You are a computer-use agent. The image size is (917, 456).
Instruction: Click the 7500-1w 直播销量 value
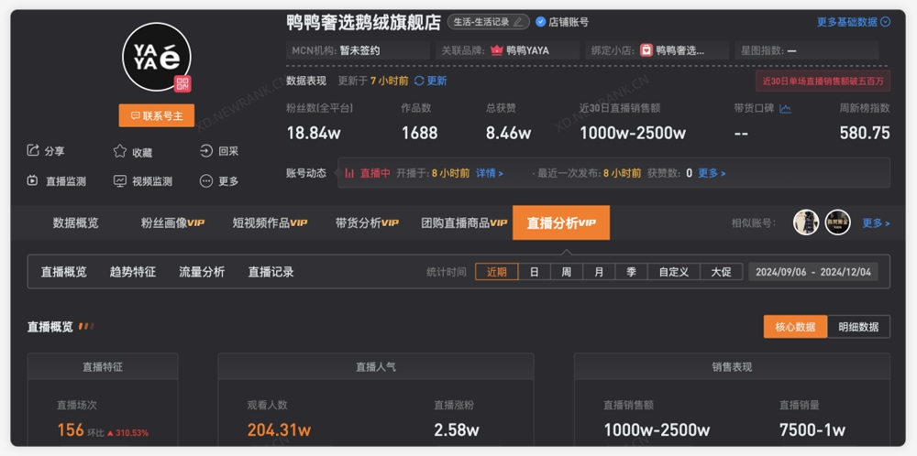(x=812, y=430)
